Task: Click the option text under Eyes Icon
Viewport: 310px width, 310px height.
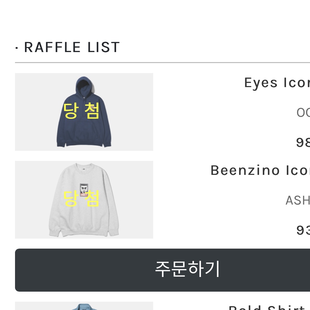Action: [303, 113]
